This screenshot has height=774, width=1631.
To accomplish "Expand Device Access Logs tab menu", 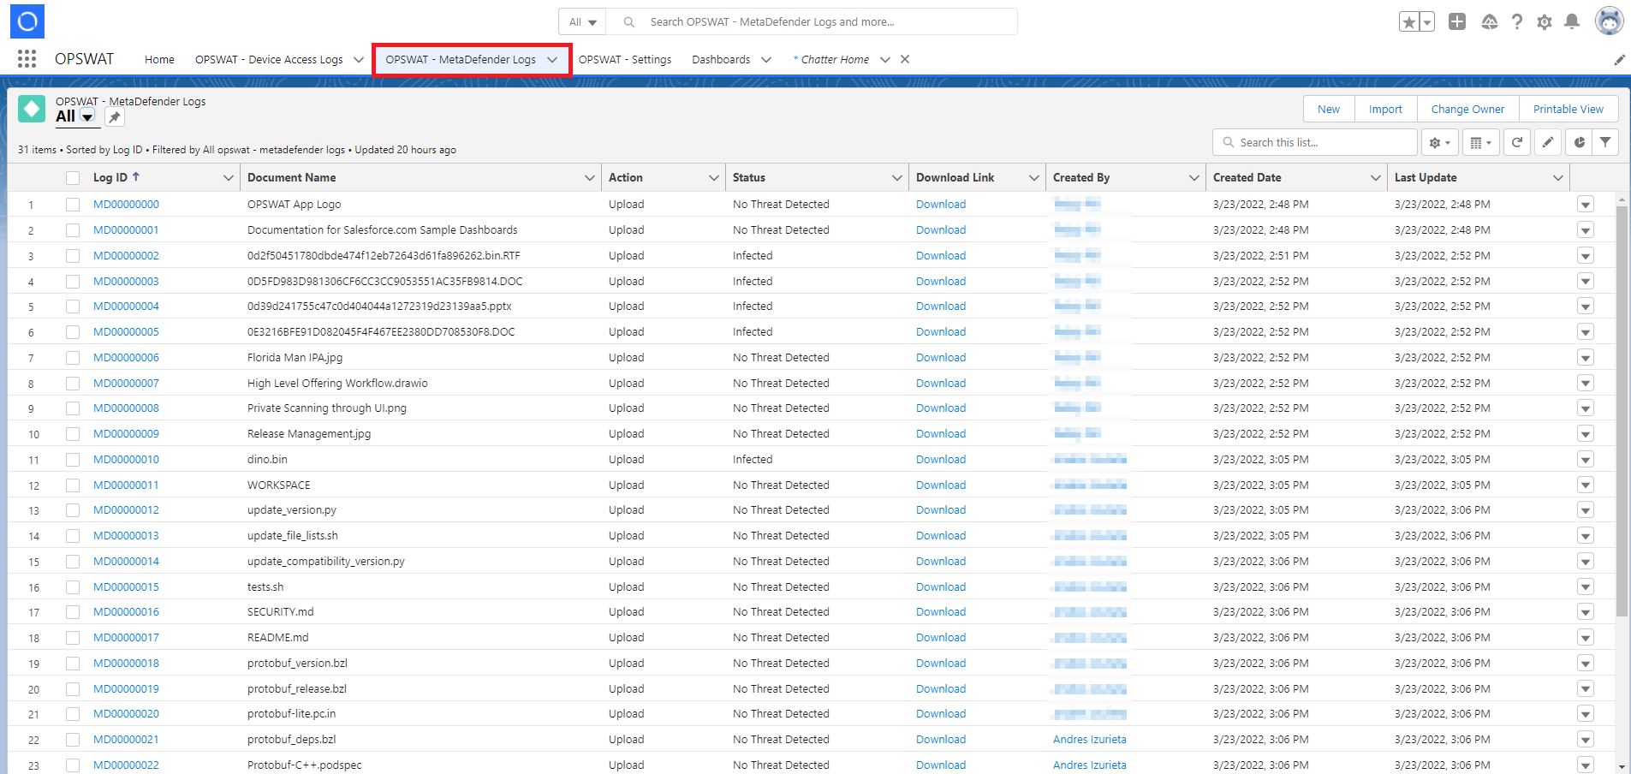I will (358, 60).
